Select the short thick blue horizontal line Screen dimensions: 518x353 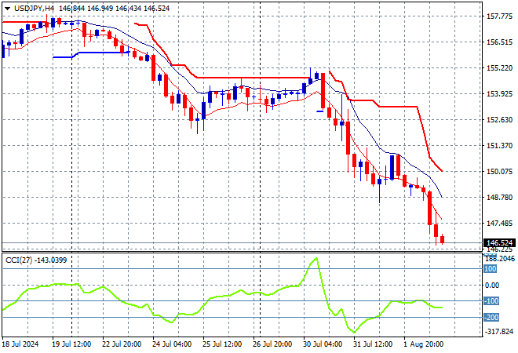point(88,55)
